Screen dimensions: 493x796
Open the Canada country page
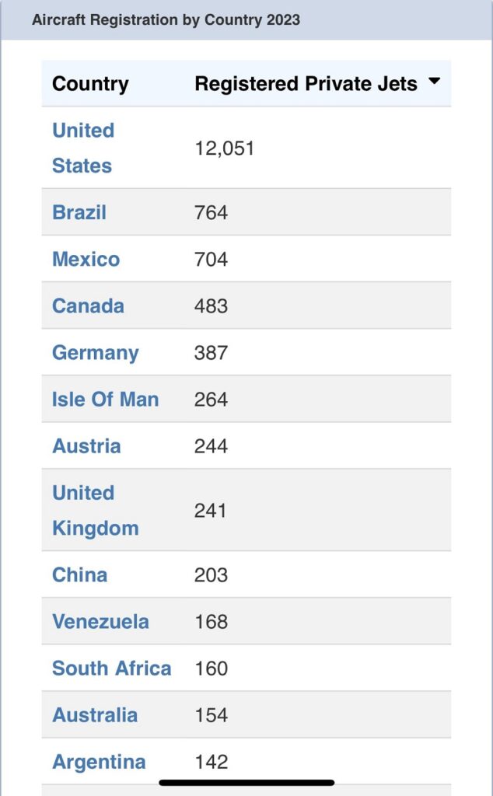[x=88, y=305]
